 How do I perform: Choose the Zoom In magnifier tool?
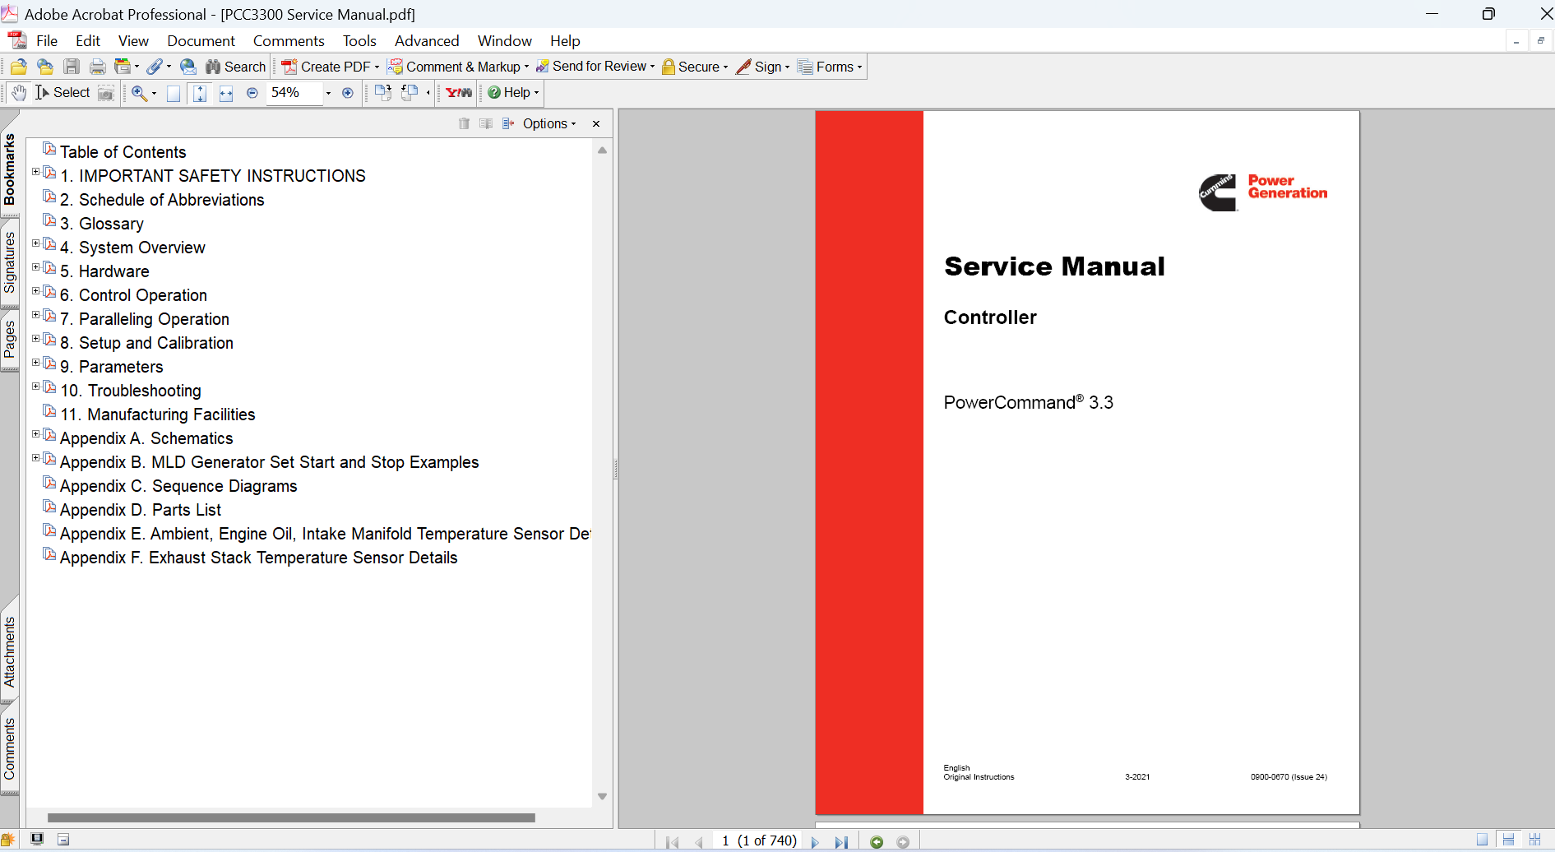pos(140,93)
